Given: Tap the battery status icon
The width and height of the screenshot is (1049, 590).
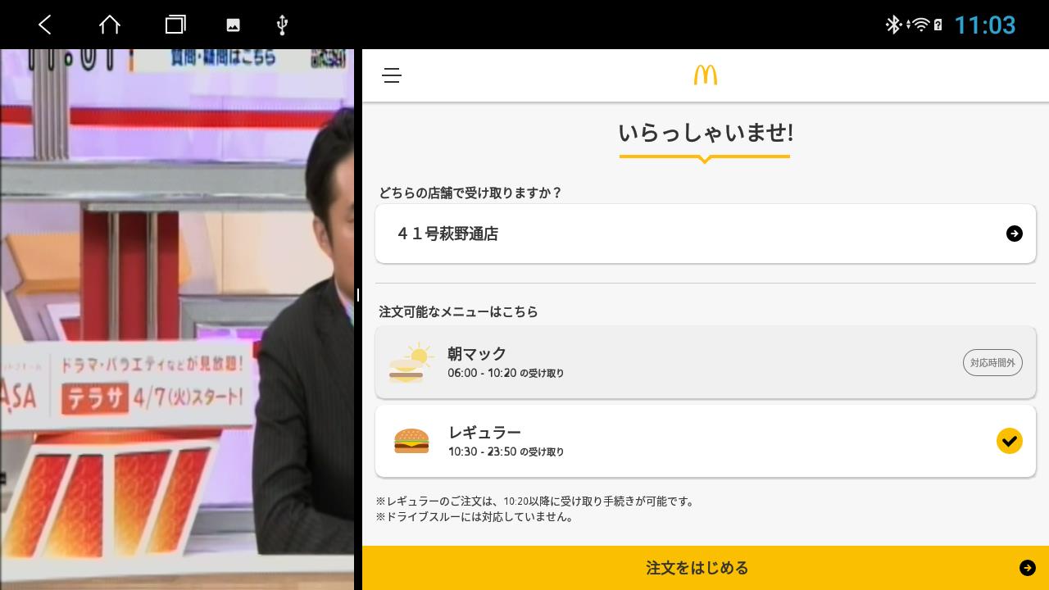Looking at the screenshot, I should 938,25.
